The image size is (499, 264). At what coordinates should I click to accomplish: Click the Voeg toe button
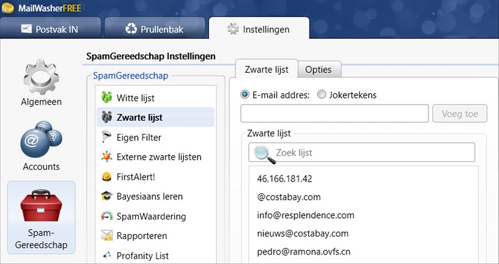460,113
